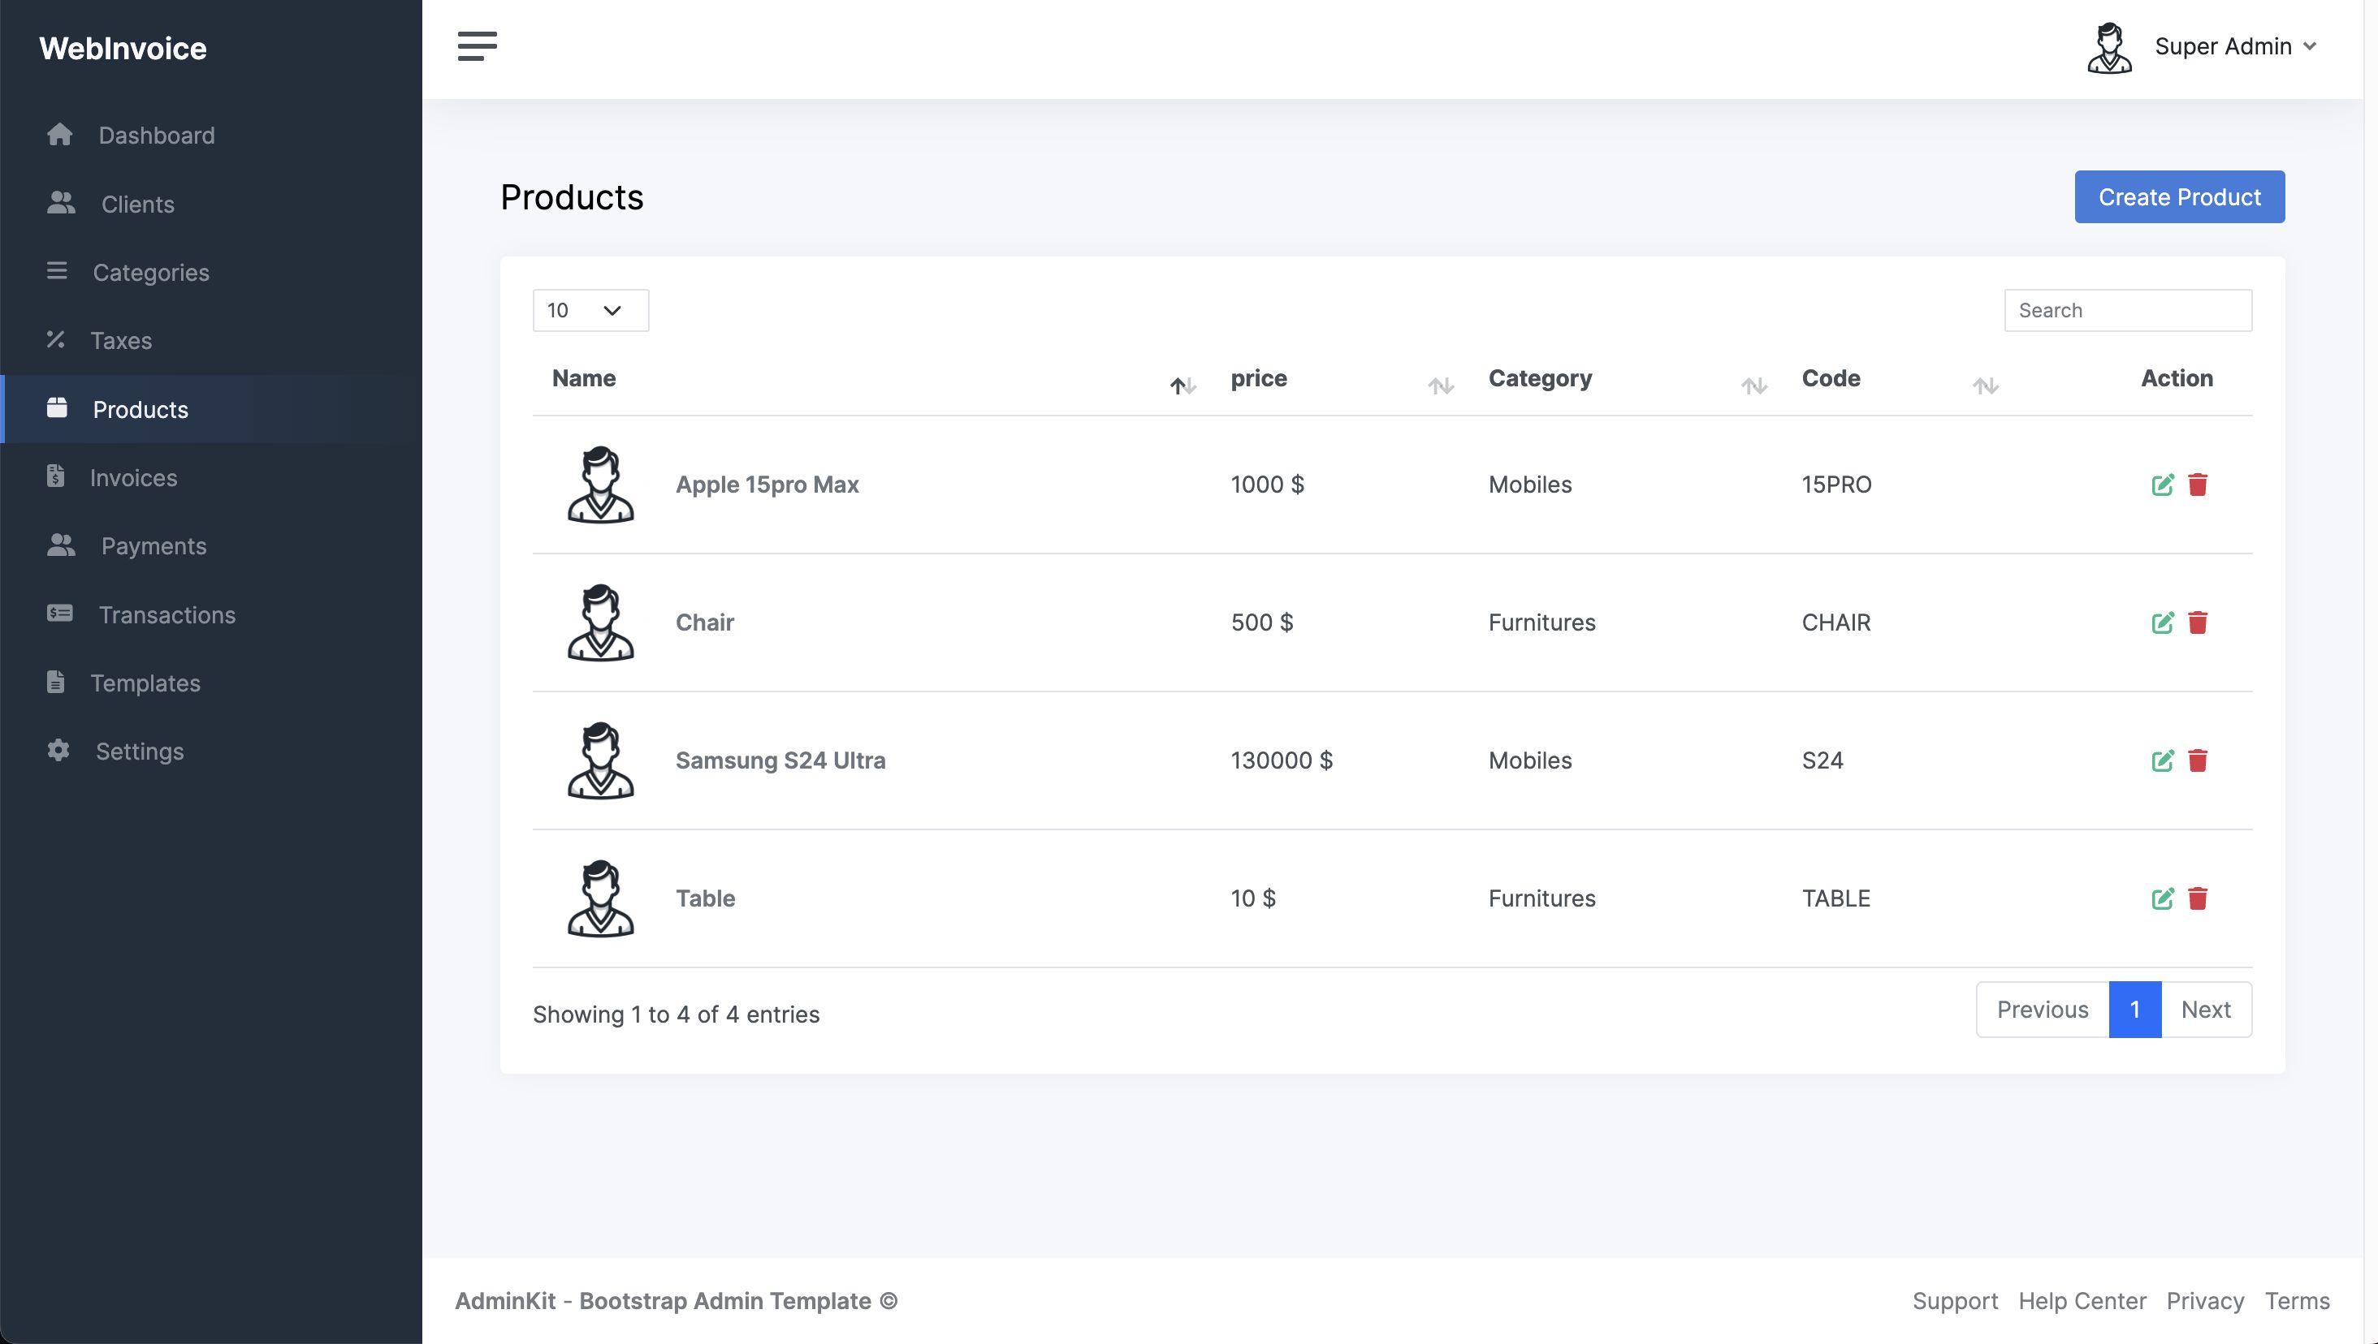
Task: Delete the Chair product via trash icon
Action: pos(2197,623)
